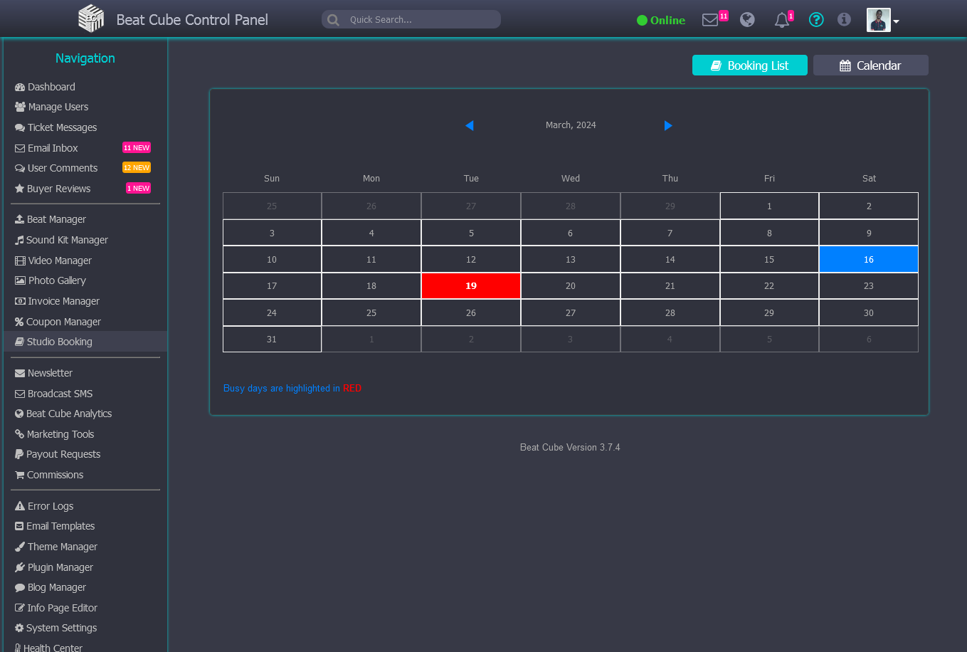The height and width of the screenshot is (652, 967).
Task: Select day 14 in calendar
Action: (670, 260)
